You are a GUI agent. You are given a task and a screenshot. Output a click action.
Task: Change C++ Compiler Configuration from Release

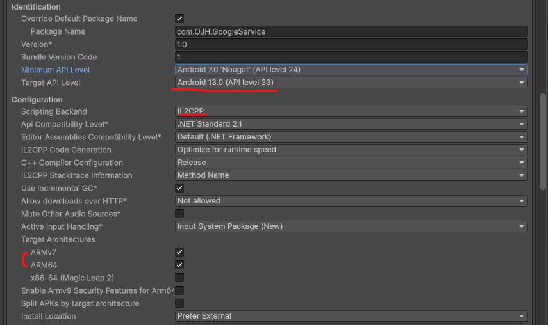point(351,162)
